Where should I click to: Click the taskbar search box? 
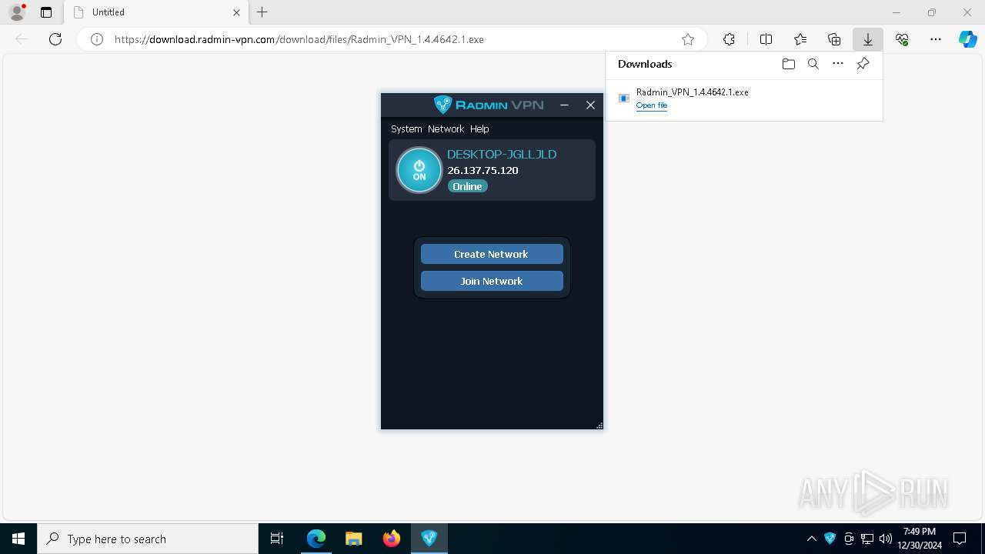148,539
